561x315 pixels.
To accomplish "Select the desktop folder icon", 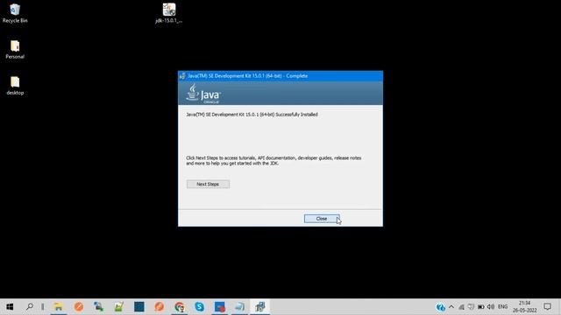I will pos(15,86).
